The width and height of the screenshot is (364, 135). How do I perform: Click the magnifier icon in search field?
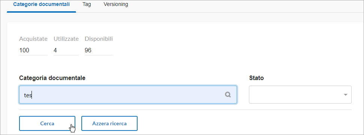(228, 95)
